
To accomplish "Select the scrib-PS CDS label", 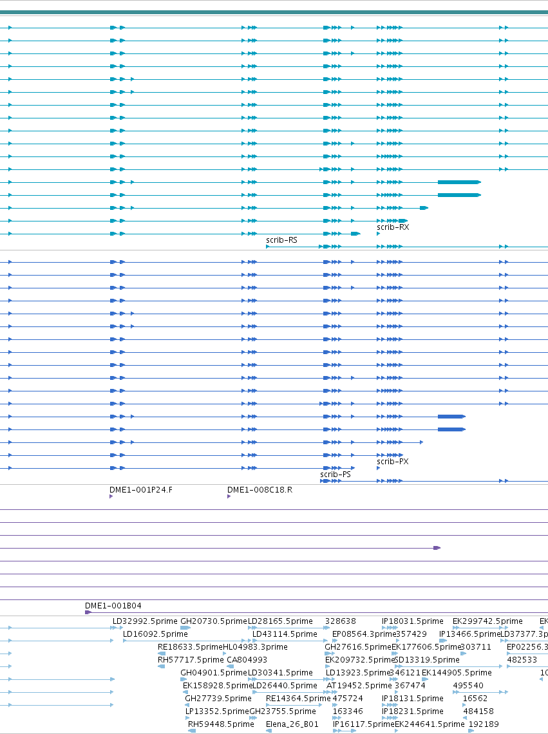I will 335,474.
